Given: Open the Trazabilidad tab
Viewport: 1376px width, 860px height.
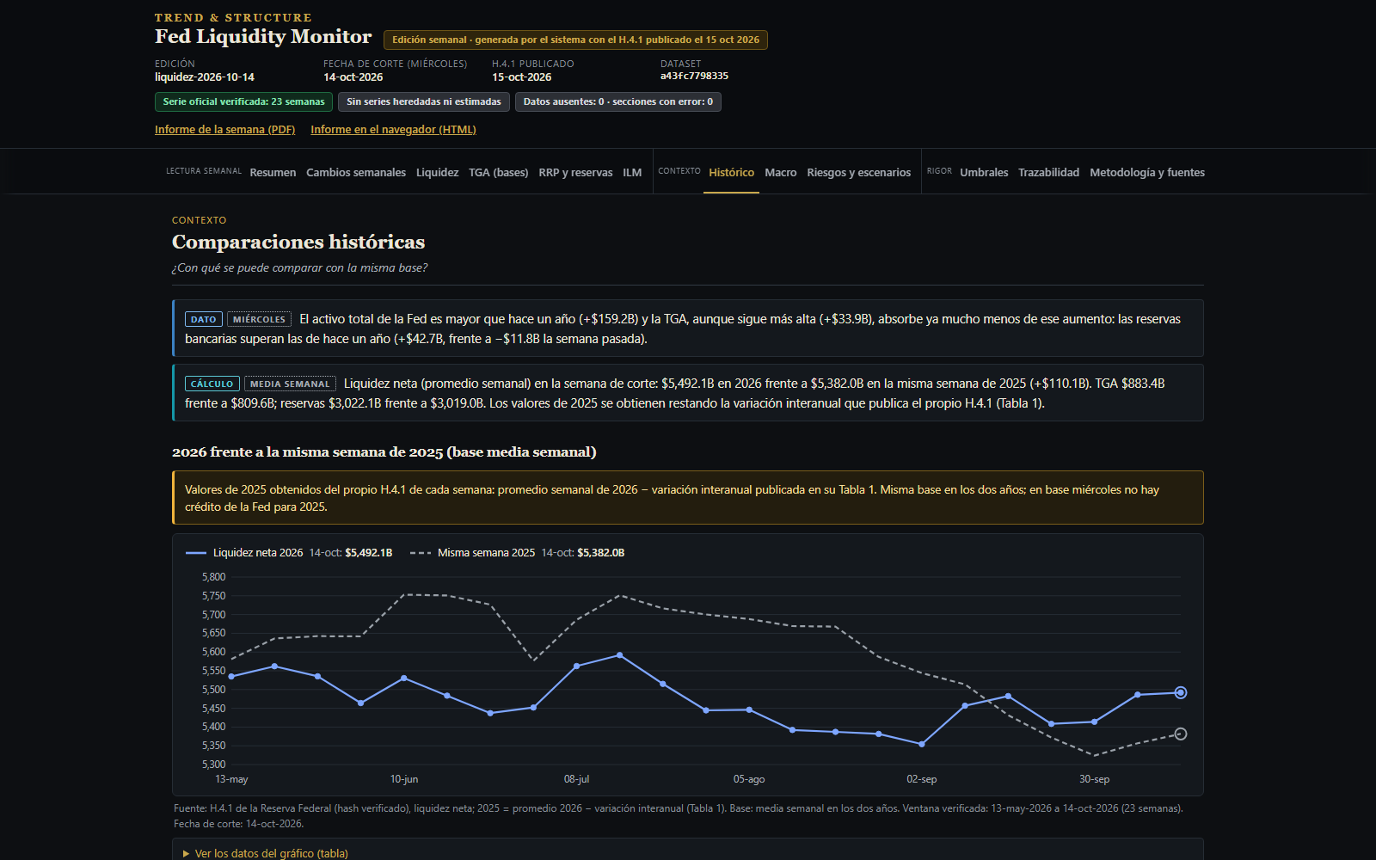Looking at the screenshot, I should pyautogui.click(x=1048, y=172).
